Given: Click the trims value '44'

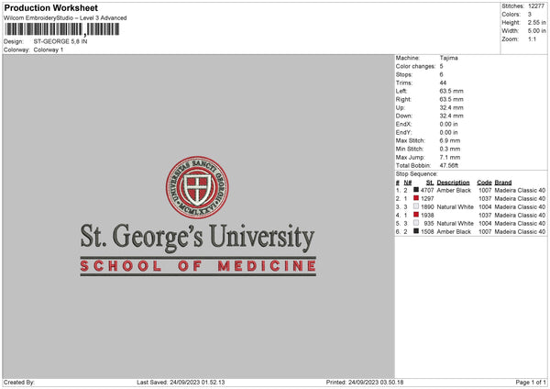Looking at the screenshot, I should pos(443,83).
